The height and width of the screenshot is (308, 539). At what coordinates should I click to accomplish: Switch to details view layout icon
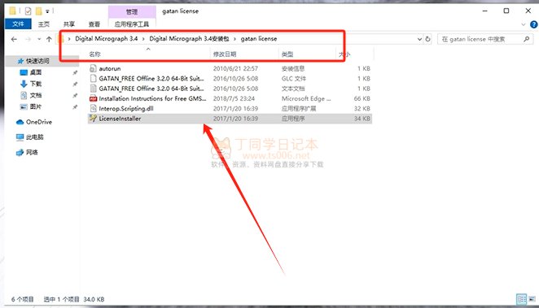coord(521,299)
